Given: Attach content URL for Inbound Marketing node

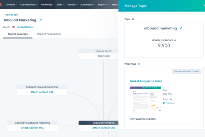Looking at the screenshot, I should 104,128.
